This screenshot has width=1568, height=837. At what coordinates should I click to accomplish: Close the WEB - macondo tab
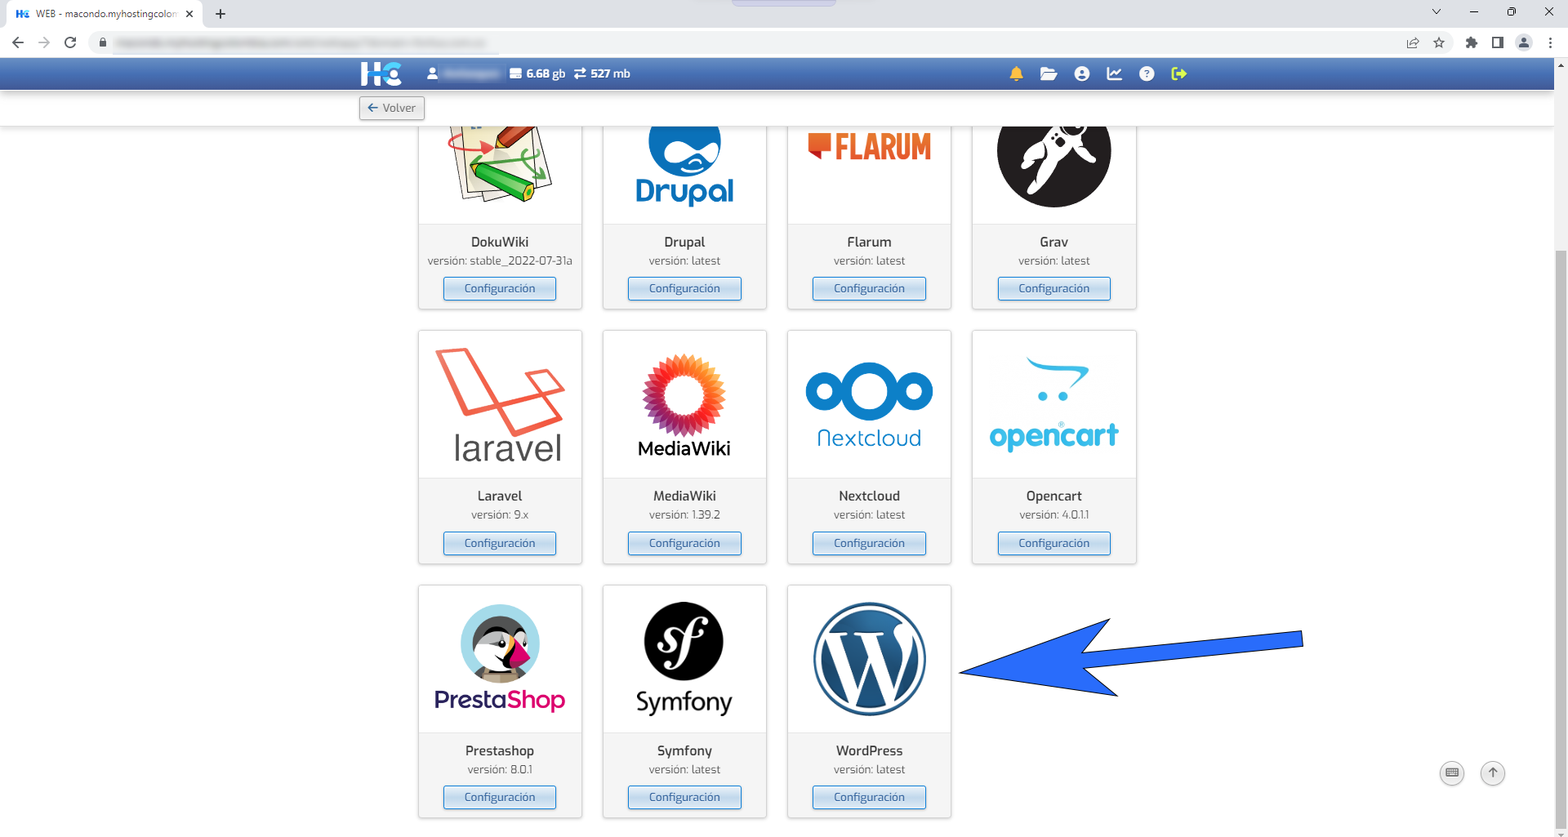coord(189,14)
